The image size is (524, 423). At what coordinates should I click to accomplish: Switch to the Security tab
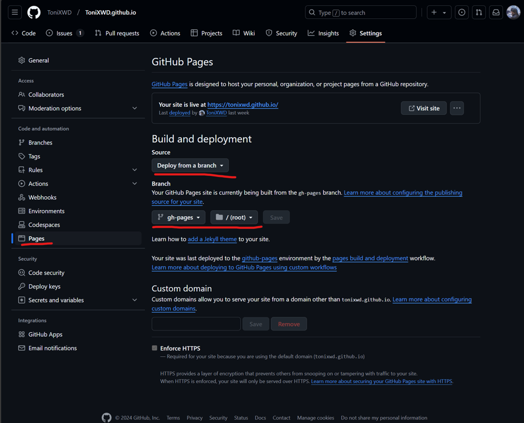pos(281,33)
